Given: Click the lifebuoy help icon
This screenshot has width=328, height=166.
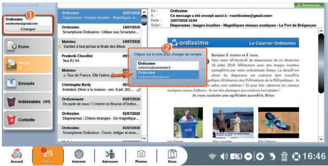Looking at the screenshot, I should point(297,157).
